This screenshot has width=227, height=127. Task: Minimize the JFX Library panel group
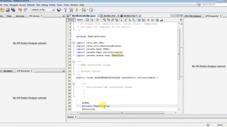click(x=64, y=16)
